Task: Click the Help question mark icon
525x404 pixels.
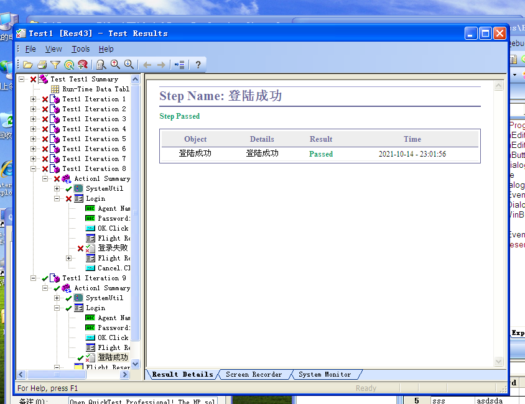Action: pyautogui.click(x=198, y=65)
